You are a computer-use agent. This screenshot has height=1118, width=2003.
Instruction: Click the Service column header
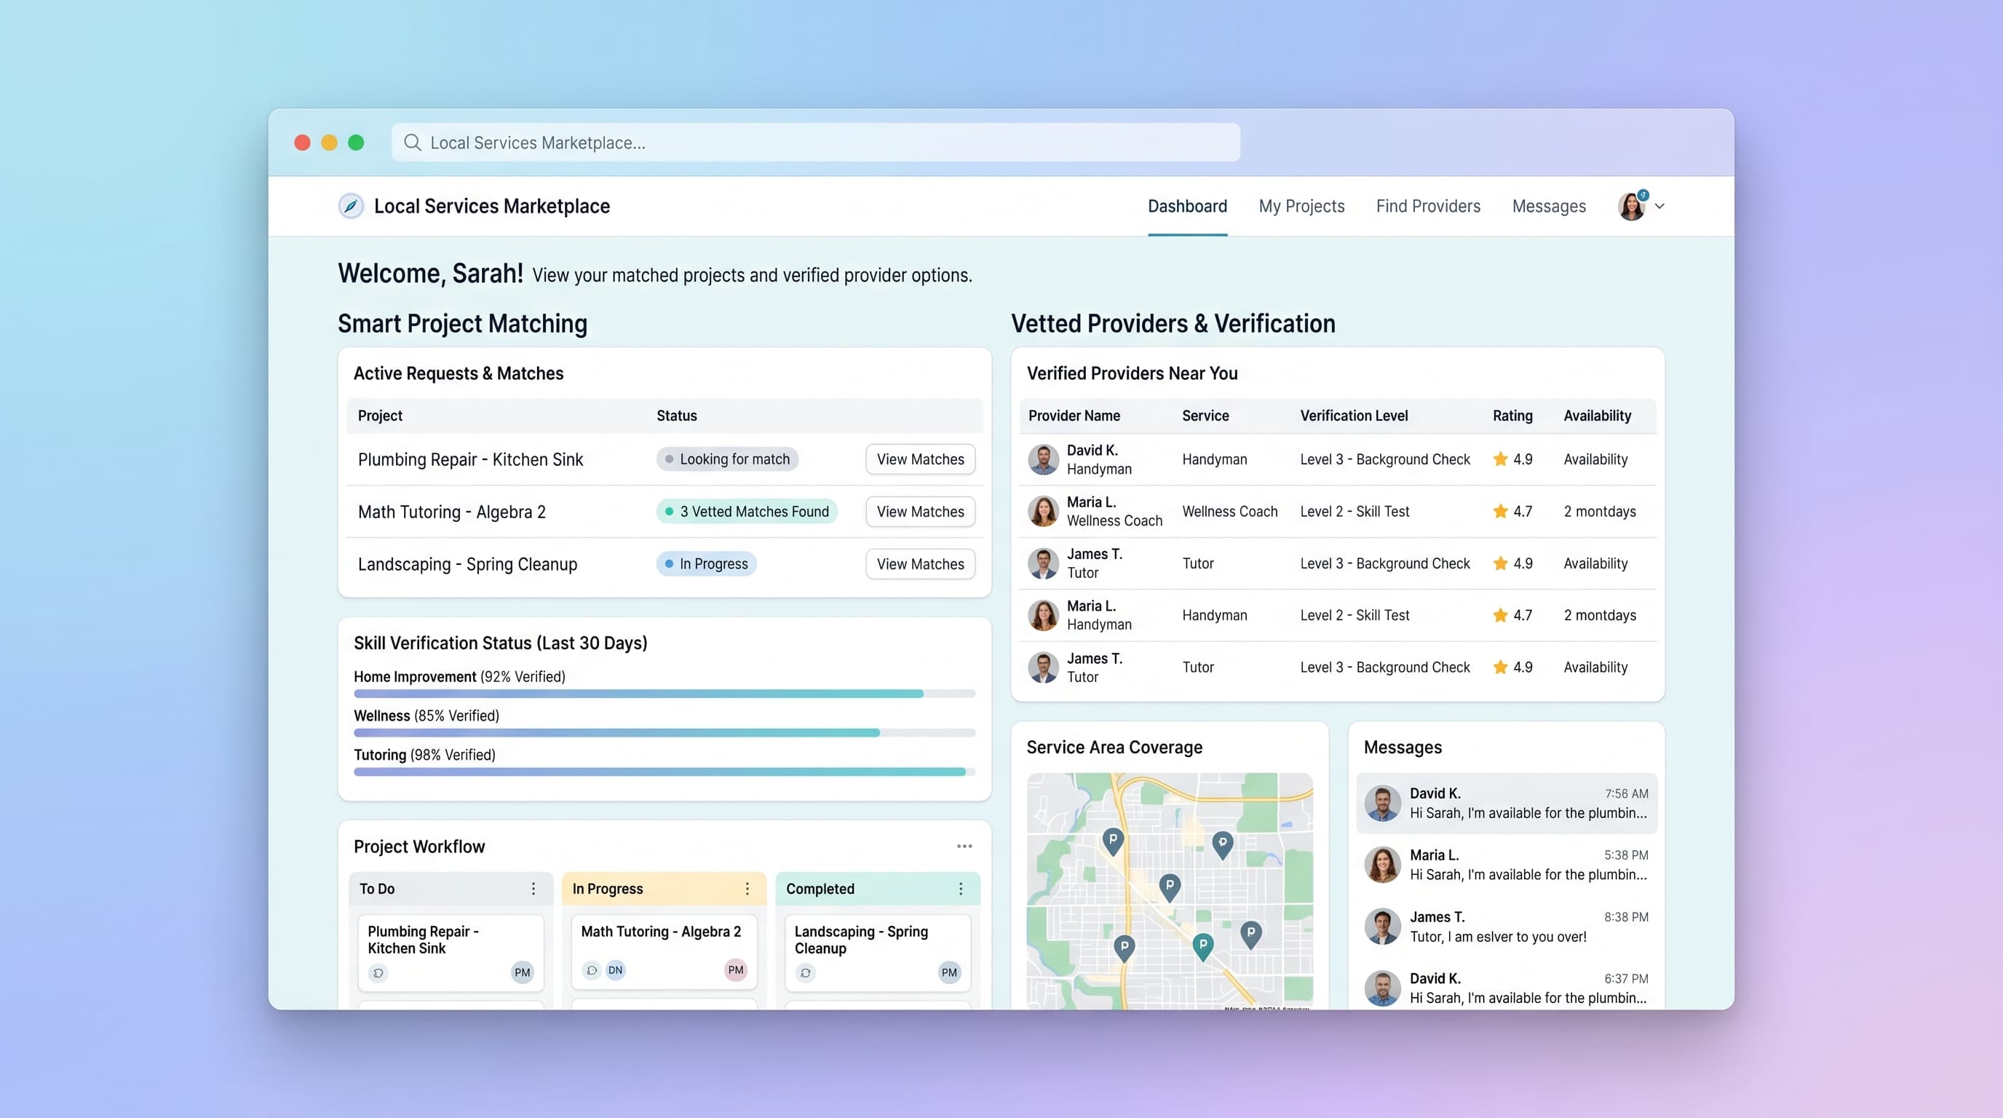coord(1205,416)
